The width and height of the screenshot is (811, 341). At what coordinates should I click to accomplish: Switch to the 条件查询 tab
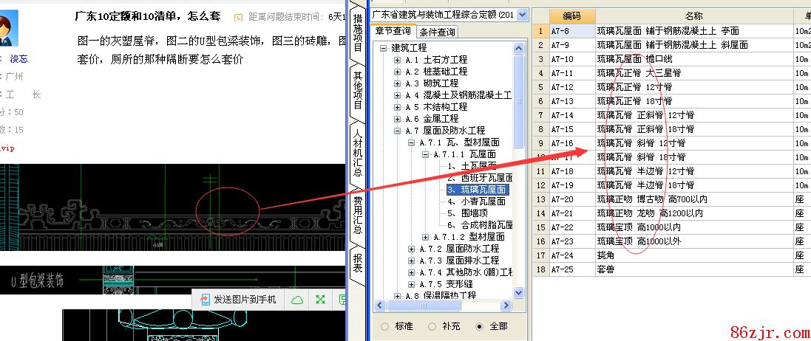(437, 32)
